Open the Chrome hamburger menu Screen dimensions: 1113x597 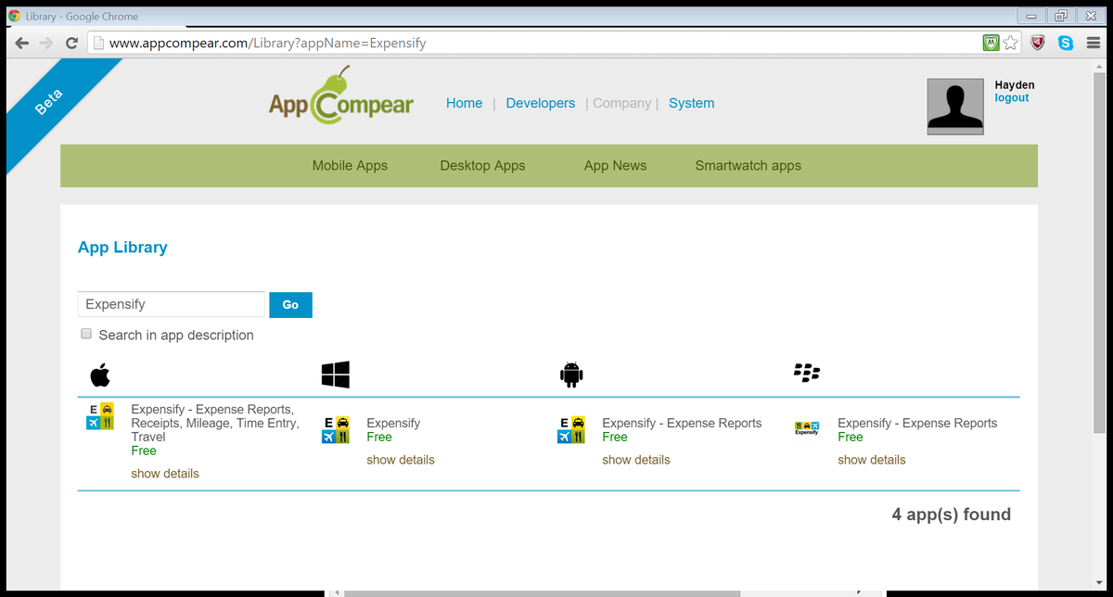point(1093,43)
